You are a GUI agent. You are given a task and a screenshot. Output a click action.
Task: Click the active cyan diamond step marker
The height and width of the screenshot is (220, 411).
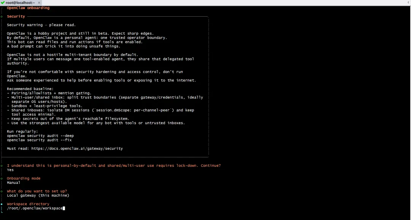(x=2, y=204)
